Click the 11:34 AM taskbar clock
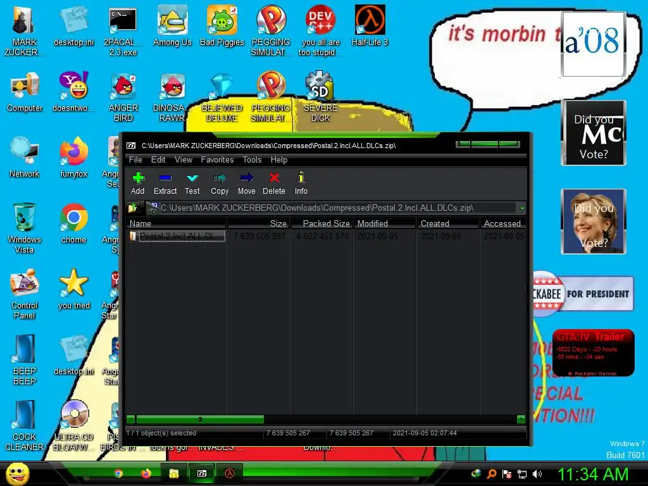648x486 pixels. (593, 475)
